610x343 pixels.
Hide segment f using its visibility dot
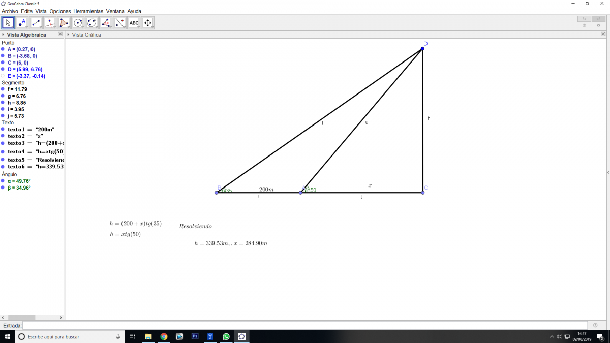click(3, 89)
